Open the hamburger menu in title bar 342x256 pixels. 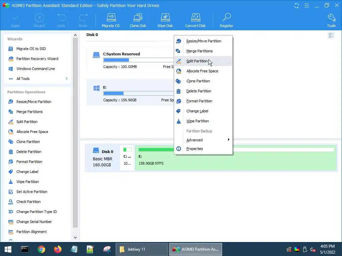tap(307, 5)
